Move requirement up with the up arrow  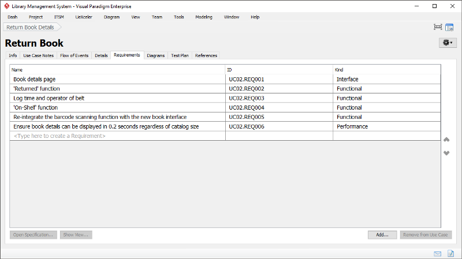pos(446,140)
